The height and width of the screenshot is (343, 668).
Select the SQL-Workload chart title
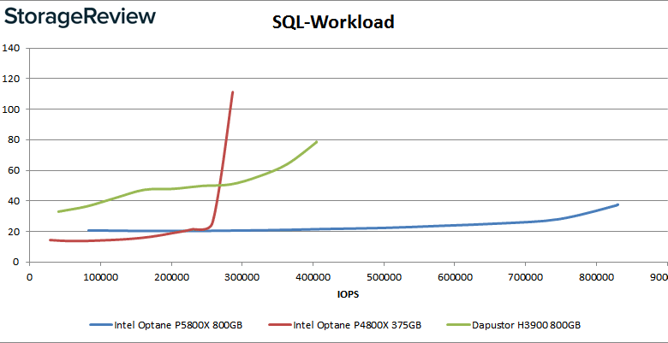coord(333,22)
